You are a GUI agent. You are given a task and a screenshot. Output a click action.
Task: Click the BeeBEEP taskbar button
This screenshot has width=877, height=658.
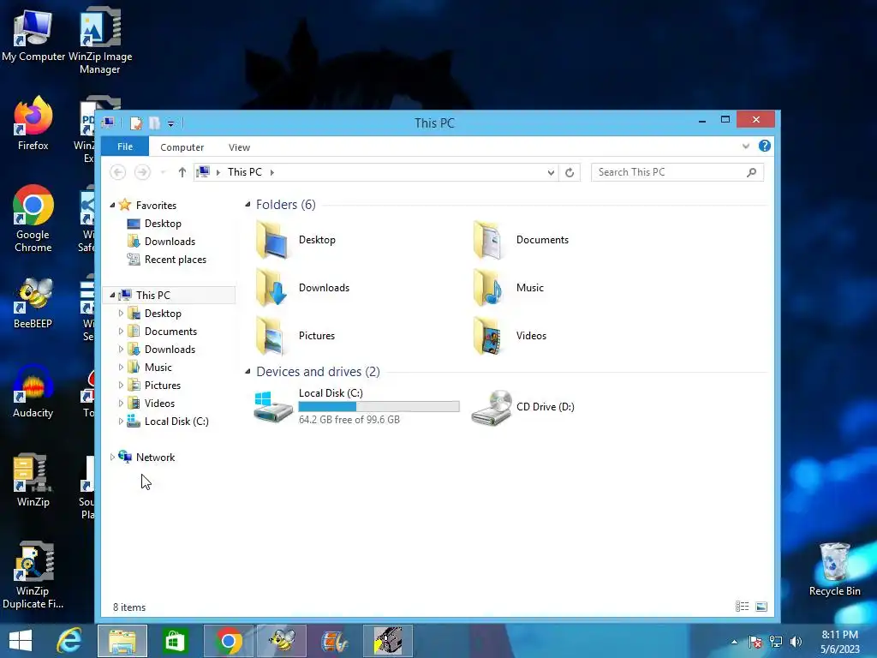tap(282, 641)
